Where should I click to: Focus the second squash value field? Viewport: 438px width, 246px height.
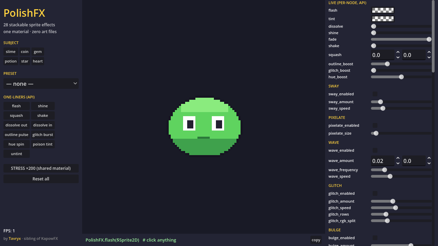click(x=414, y=55)
